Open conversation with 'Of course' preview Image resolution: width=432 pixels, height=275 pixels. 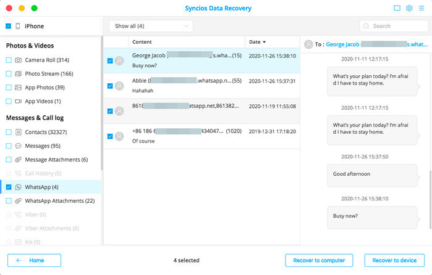(201, 136)
